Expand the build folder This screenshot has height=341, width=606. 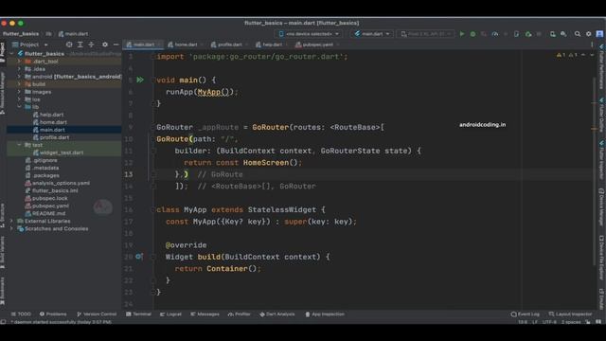19,84
